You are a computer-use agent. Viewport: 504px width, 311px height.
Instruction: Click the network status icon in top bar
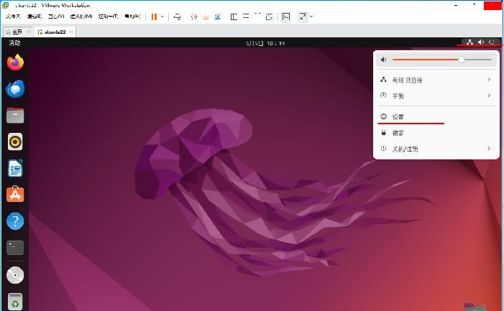coord(470,42)
